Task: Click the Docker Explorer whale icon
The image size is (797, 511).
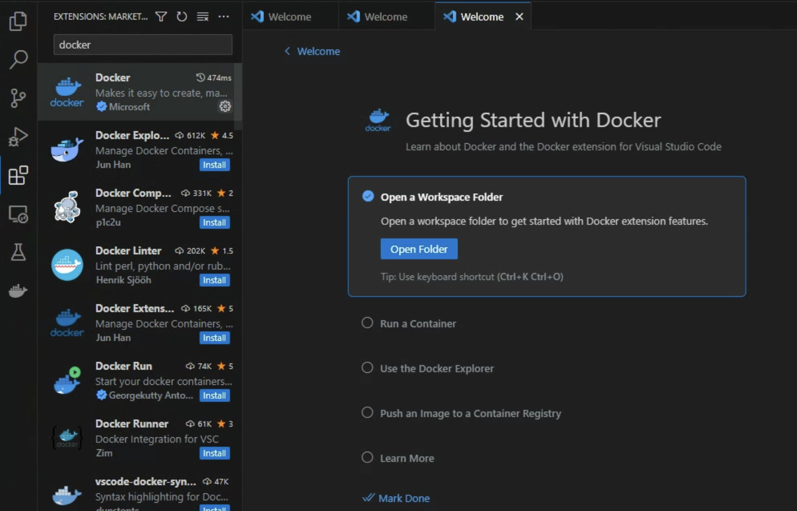Action: 67,149
